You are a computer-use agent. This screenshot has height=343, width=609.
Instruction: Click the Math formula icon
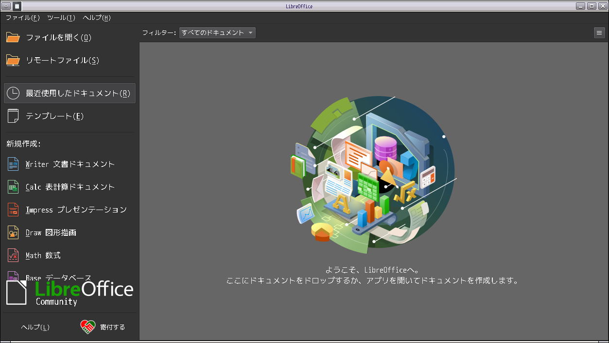coord(13,255)
